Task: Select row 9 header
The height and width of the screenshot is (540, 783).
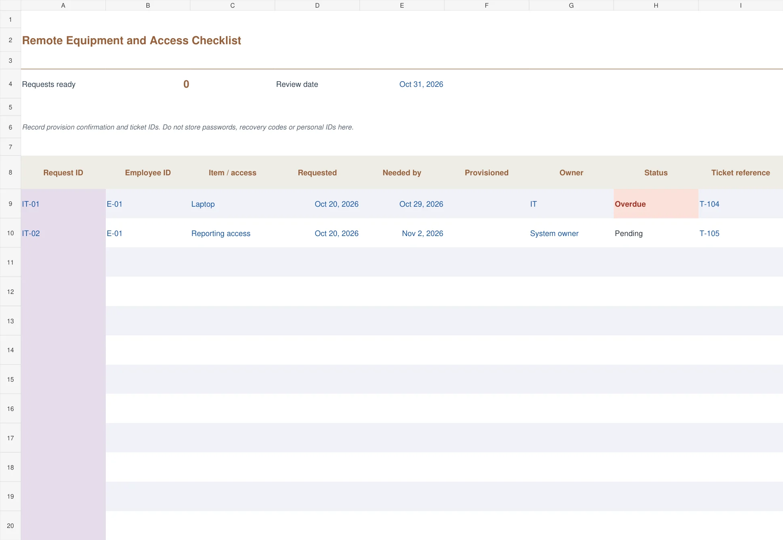Action: tap(10, 204)
